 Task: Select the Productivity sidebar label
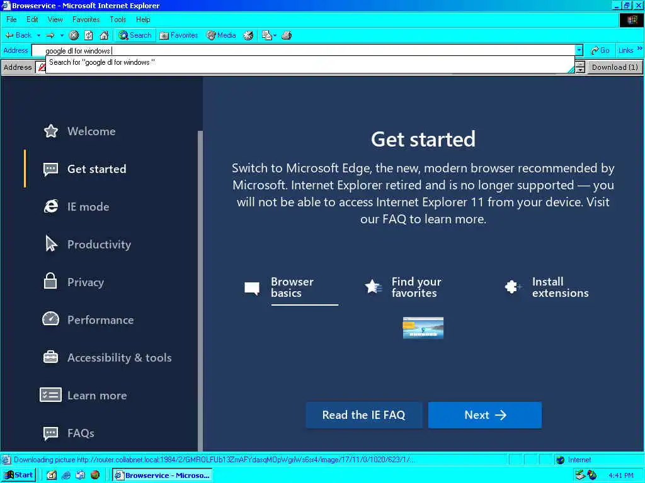(99, 245)
